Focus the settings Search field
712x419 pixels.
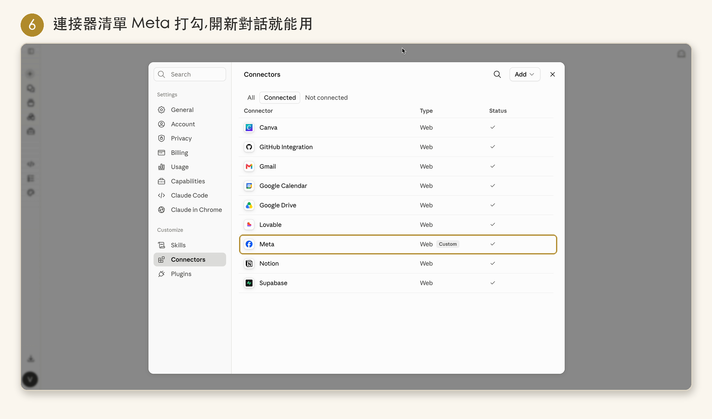pyautogui.click(x=190, y=74)
